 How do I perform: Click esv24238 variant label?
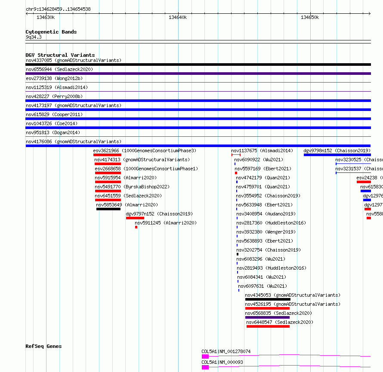point(370,178)
